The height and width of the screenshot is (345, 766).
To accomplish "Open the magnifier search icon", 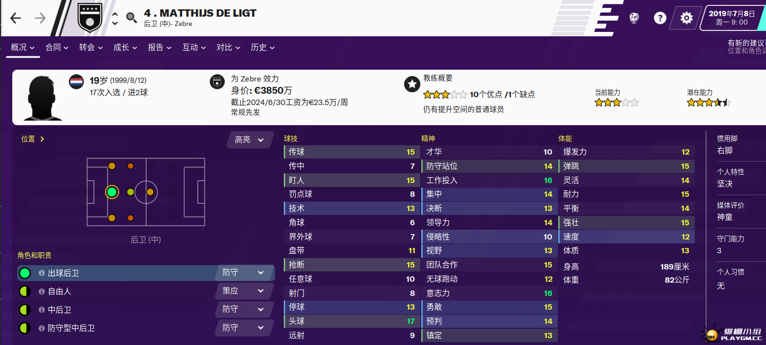I will [131, 18].
